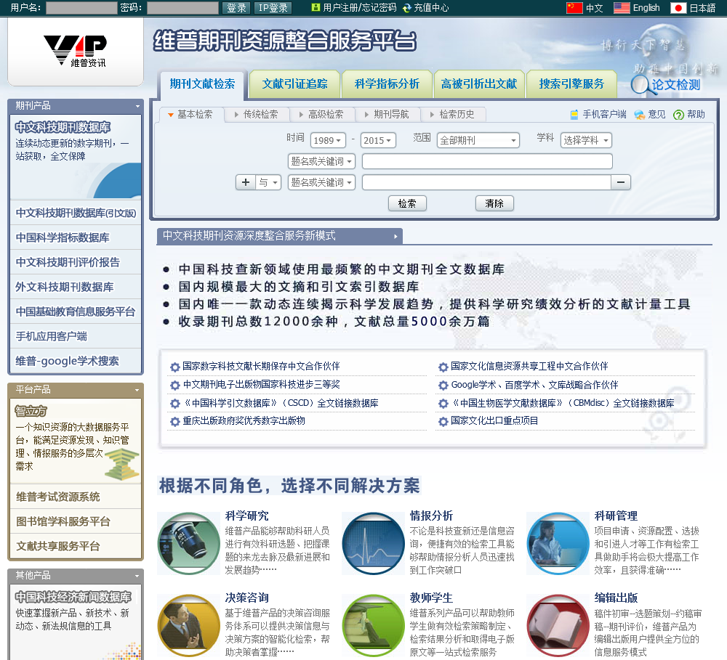
Task: Collapse the 其他产品 panel arrow
Action: coord(137,576)
